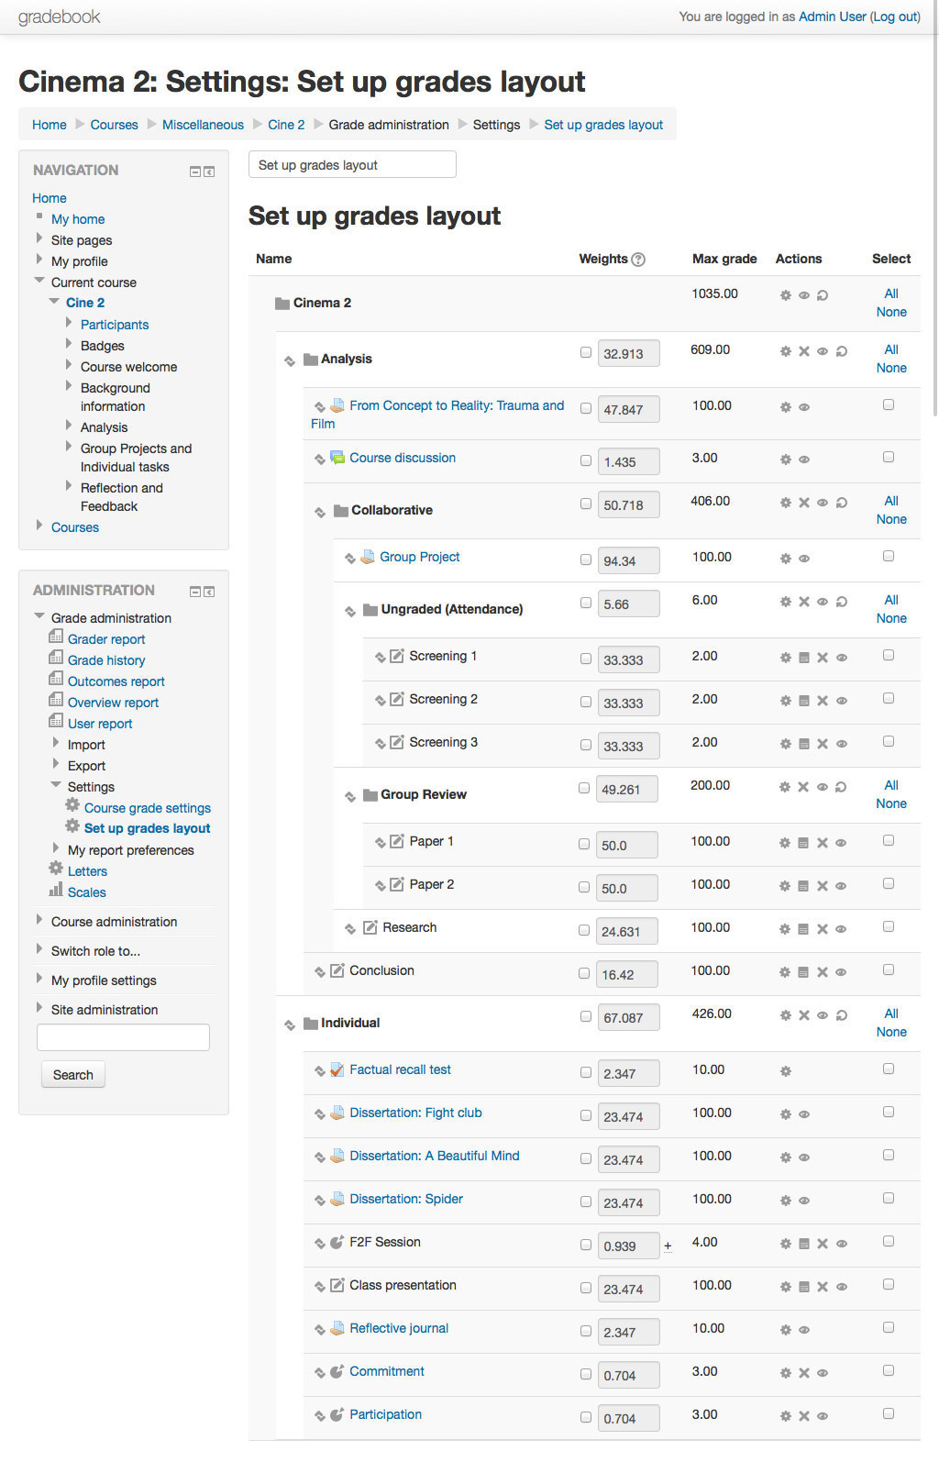Open edit settings gear for Cinema 2 category

[785, 295]
